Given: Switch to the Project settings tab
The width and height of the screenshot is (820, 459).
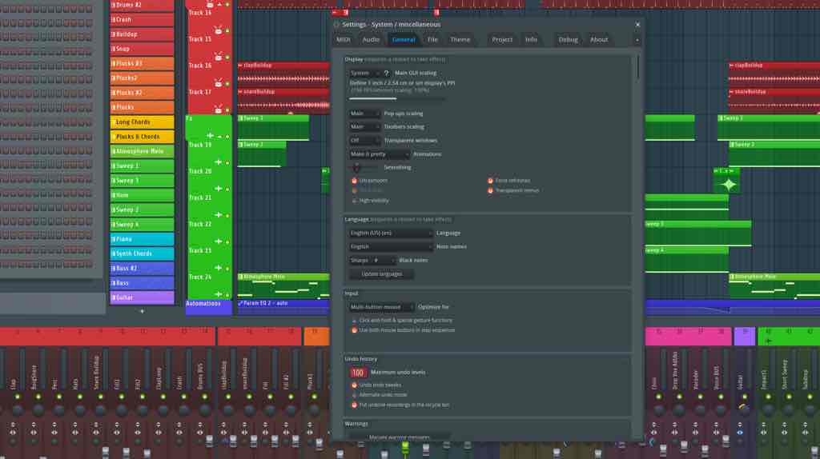Looking at the screenshot, I should [x=502, y=40].
